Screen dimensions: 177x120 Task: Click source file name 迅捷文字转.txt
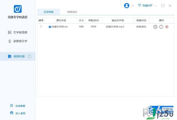point(60,27)
